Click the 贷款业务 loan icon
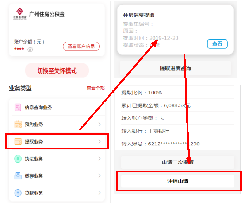245x203 pixels. [x=18, y=193]
